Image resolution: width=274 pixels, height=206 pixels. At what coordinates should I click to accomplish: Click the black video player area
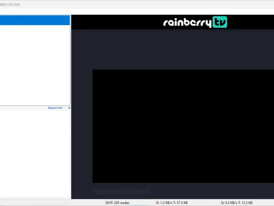tap(183, 126)
